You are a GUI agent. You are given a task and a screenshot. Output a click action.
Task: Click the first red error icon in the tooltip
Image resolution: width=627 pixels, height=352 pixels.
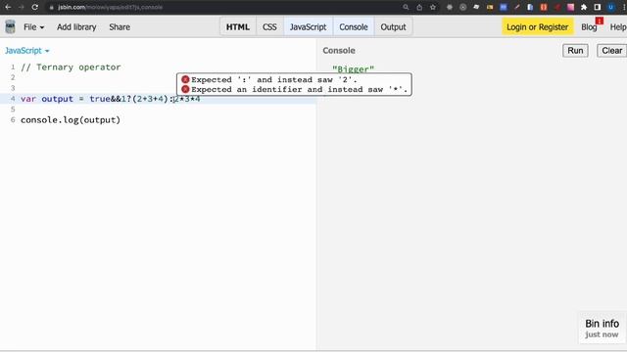click(185, 79)
